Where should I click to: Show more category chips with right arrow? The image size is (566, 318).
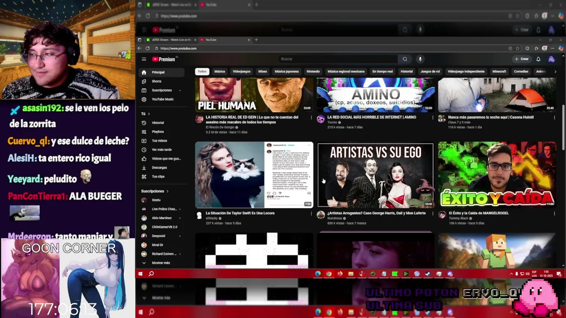[x=555, y=72]
